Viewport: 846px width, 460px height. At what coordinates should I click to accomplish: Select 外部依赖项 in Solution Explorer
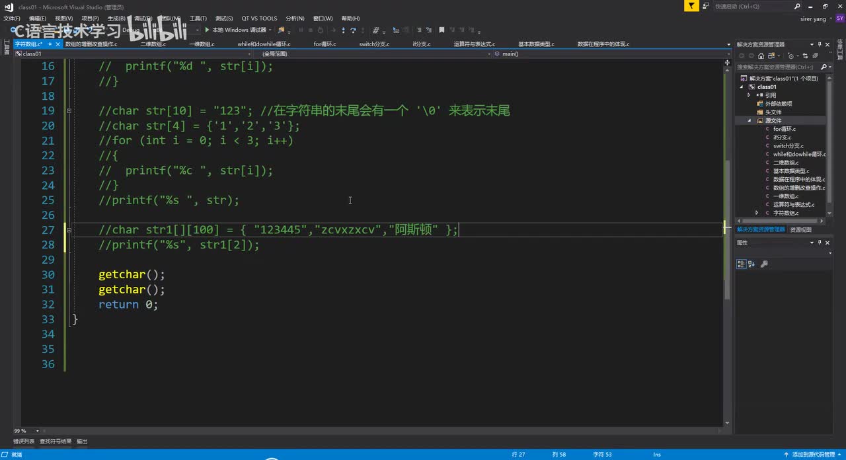(x=779, y=104)
